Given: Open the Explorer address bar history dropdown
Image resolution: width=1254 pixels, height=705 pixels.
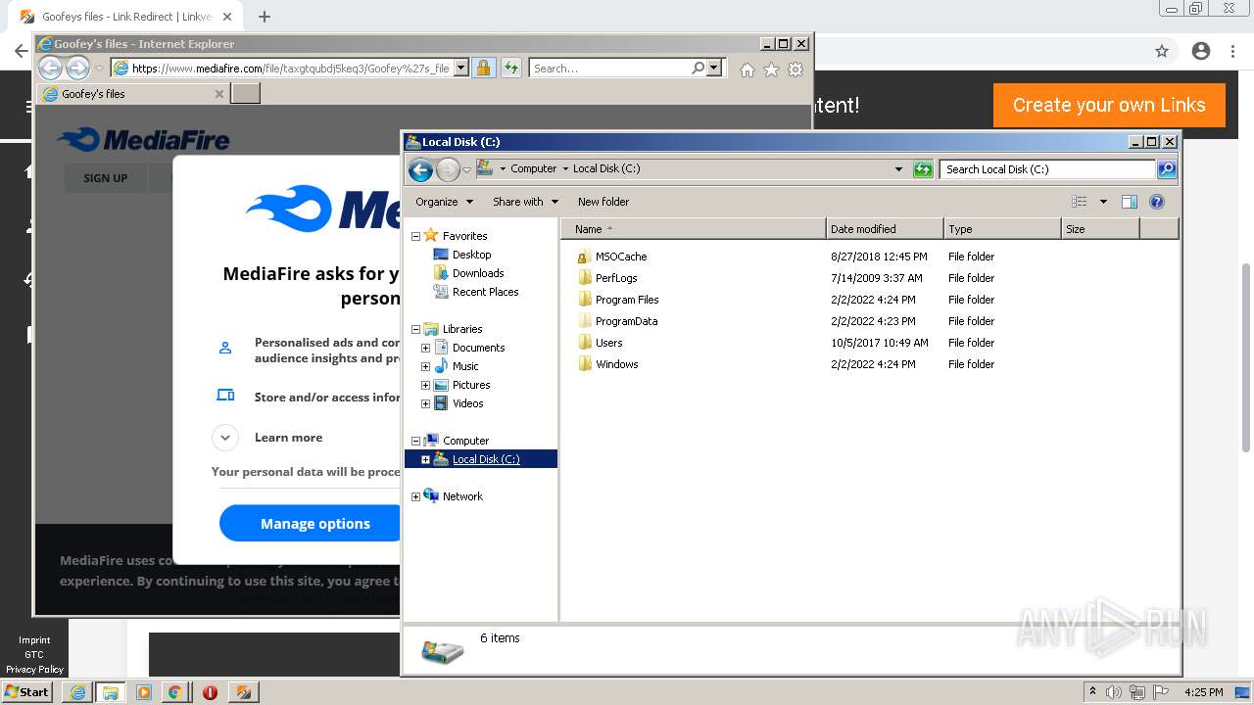Looking at the screenshot, I should tap(898, 169).
